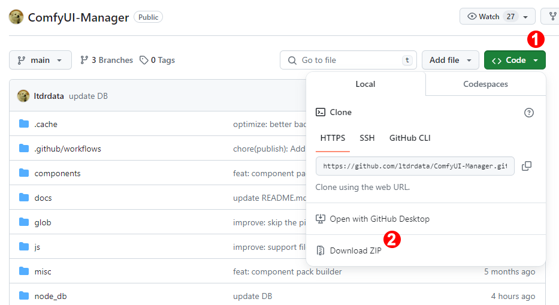View the 0 Tags link
559x305 pixels.
click(157, 60)
